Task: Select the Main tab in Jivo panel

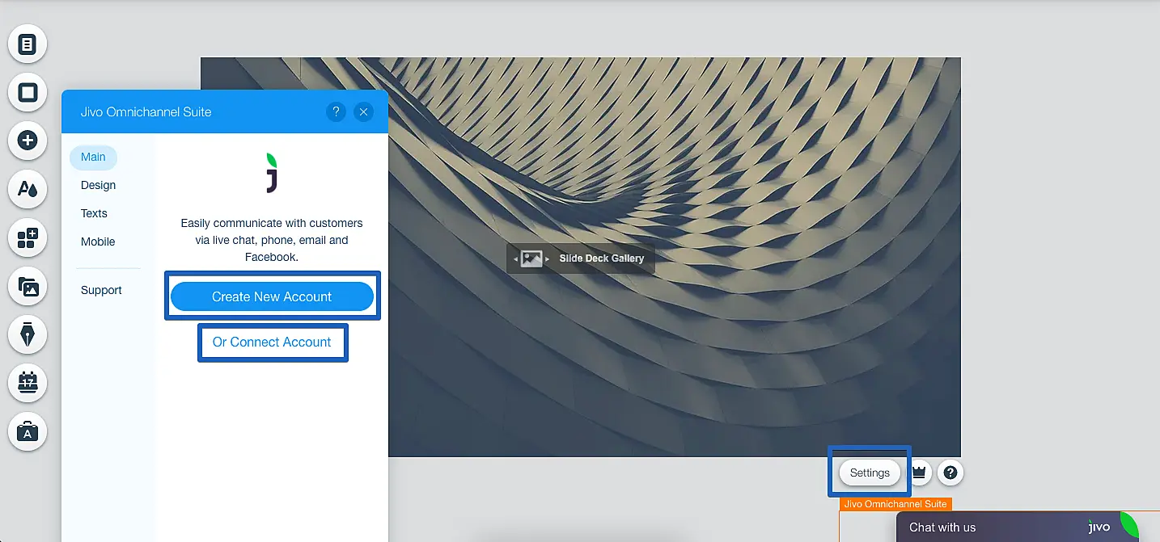Action: (x=93, y=157)
